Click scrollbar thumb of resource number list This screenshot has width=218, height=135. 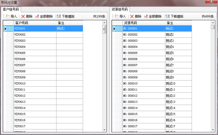[x=213, y=27]
